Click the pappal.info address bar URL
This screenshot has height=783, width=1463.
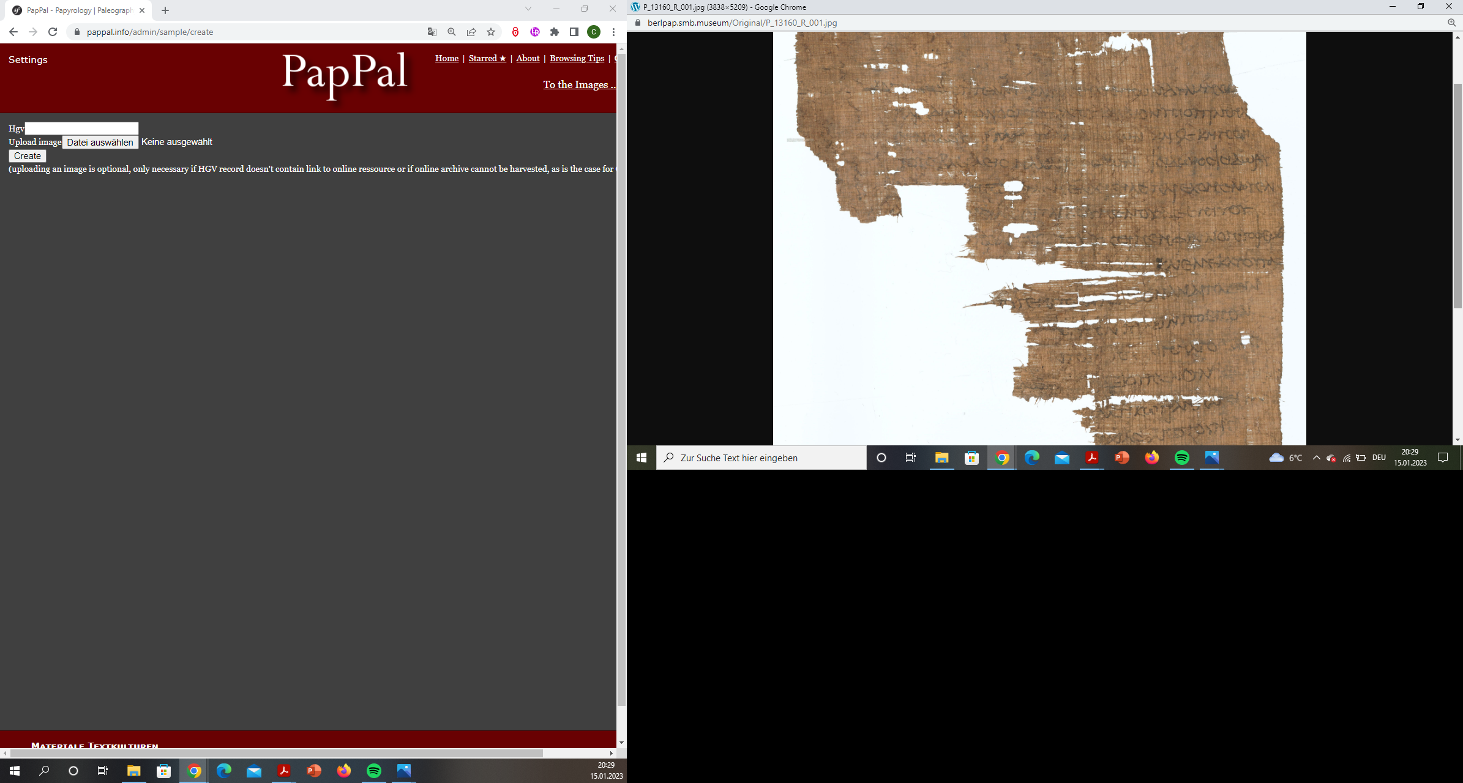point(150,32)
